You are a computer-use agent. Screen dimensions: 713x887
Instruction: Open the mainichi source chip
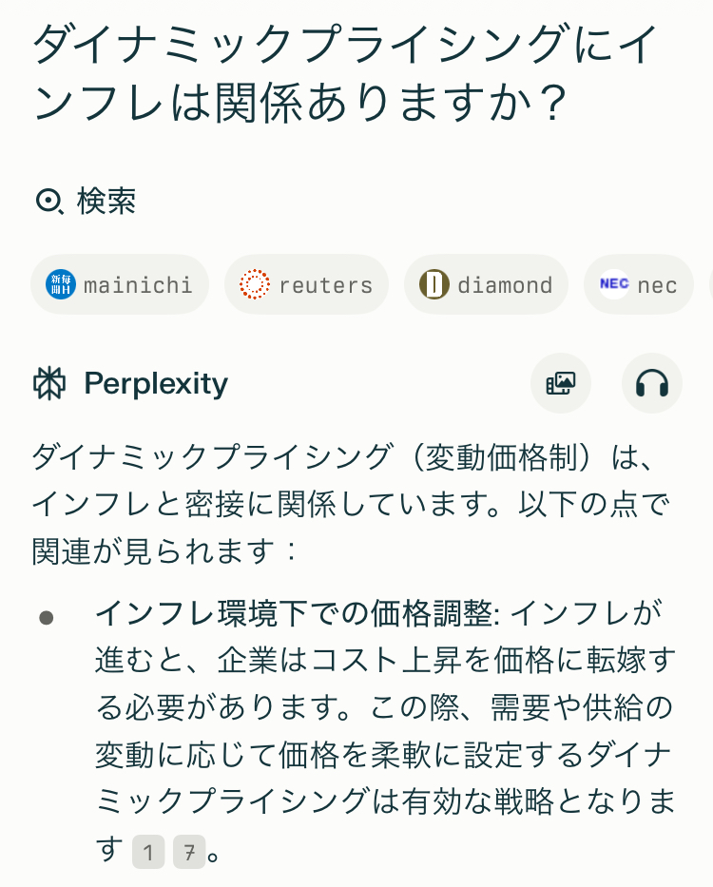pos(120,284)
